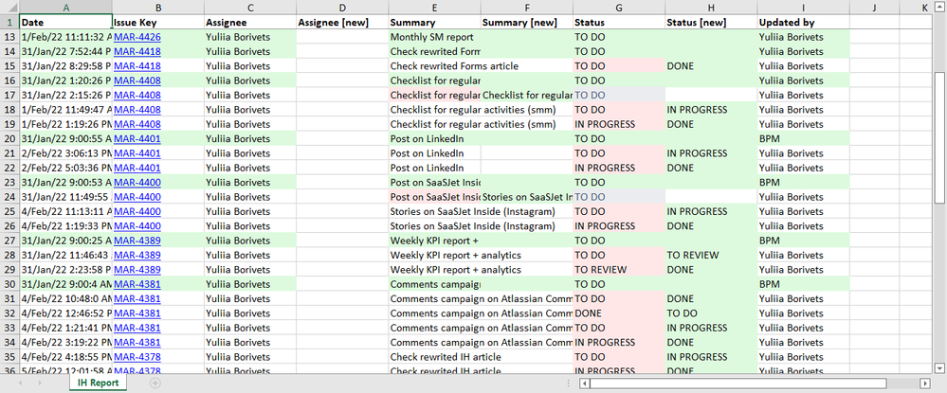The width and height of the screenshot is (947, 393).
Task: Select the 'BPM' cell in row 20
Action: 803,139
